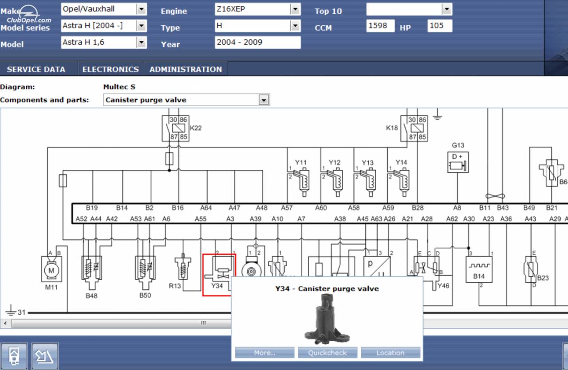The height and width of the screenshot is (370, 568).
Task: Click highlighted Y34 canister purge valve symbol
Action: click(219, 275)
